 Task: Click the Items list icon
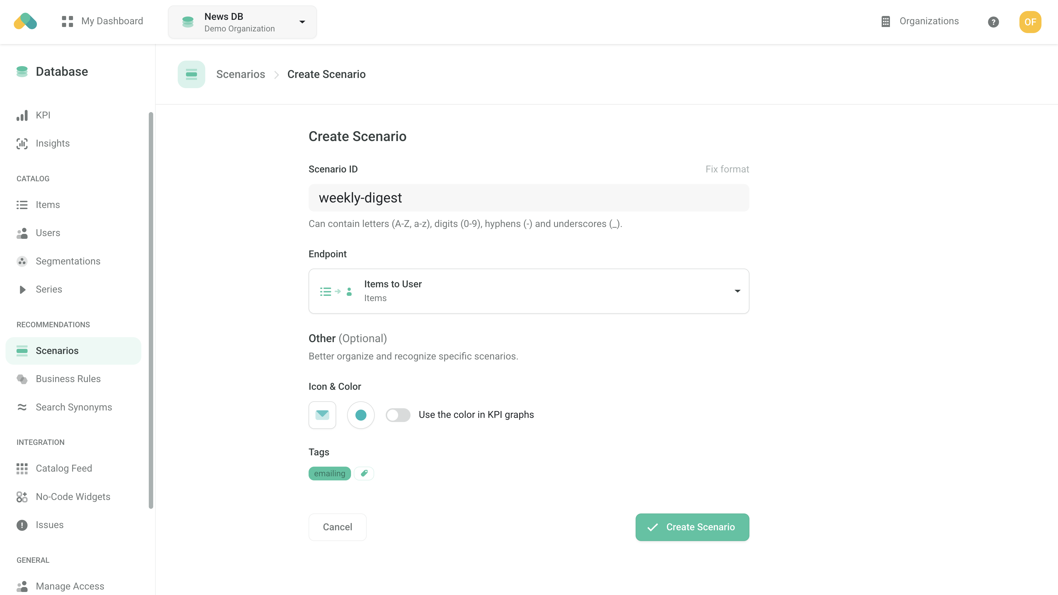point(22,204)
